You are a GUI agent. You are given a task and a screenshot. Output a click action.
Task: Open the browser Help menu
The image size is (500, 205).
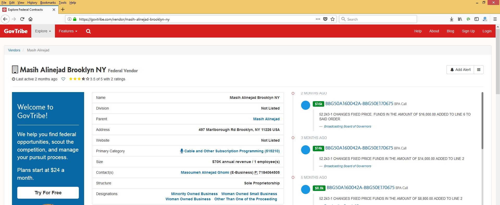pos(73,3)
